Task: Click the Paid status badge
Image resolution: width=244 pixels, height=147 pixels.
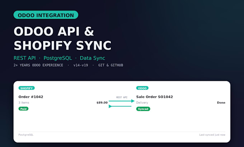Action: 23,109
